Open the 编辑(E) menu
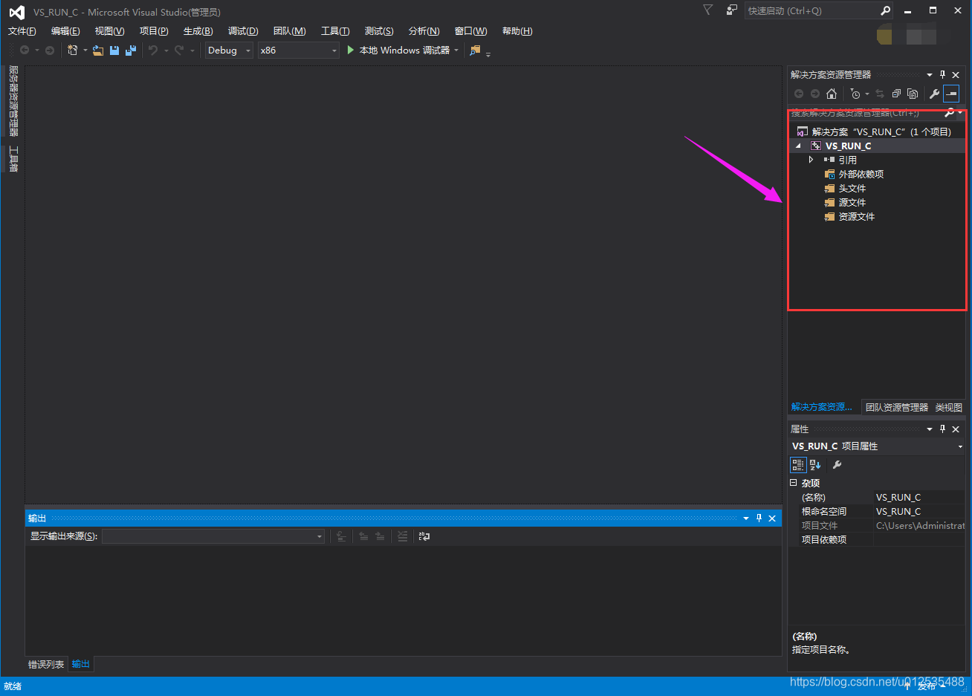The width and height of the screenshot is (972, 696). (65, 31)
